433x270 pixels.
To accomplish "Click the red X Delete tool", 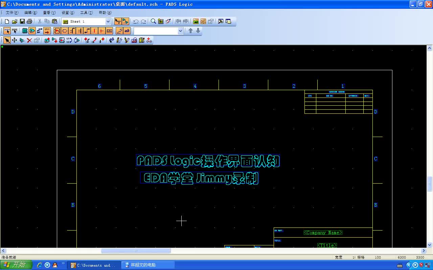I will (29, 40).
